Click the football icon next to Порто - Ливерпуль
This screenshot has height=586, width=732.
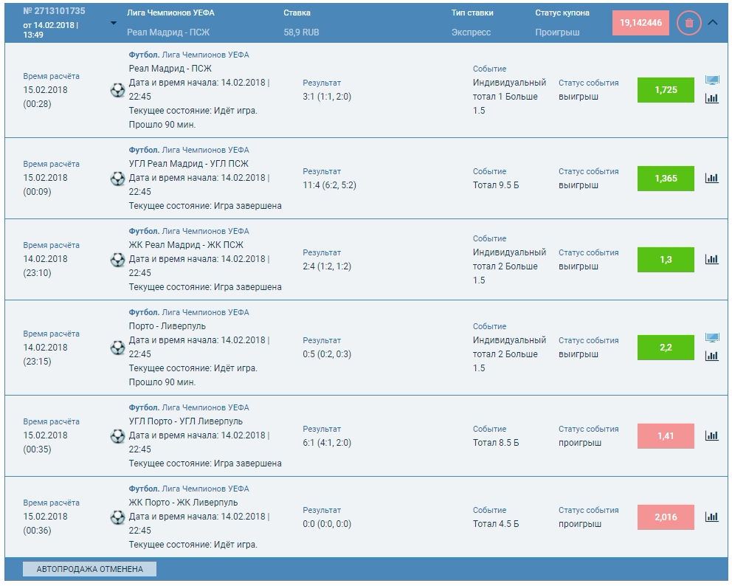[x=117, y=347]
